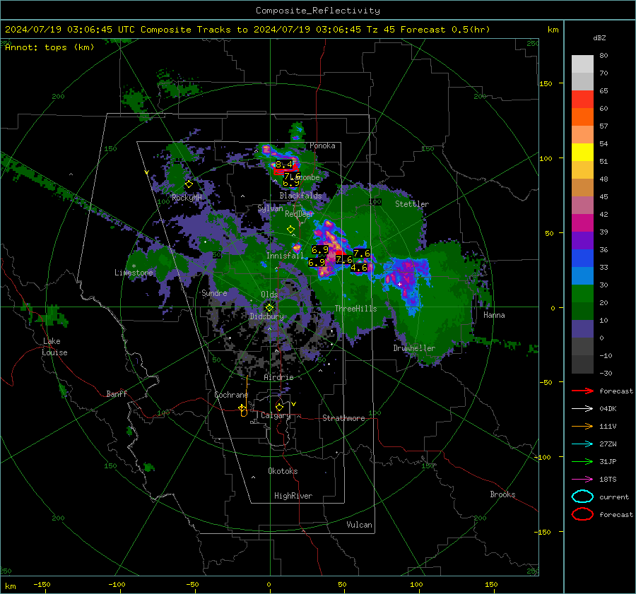Click the white plus marker in eastern storm cell

coord(399,284)
